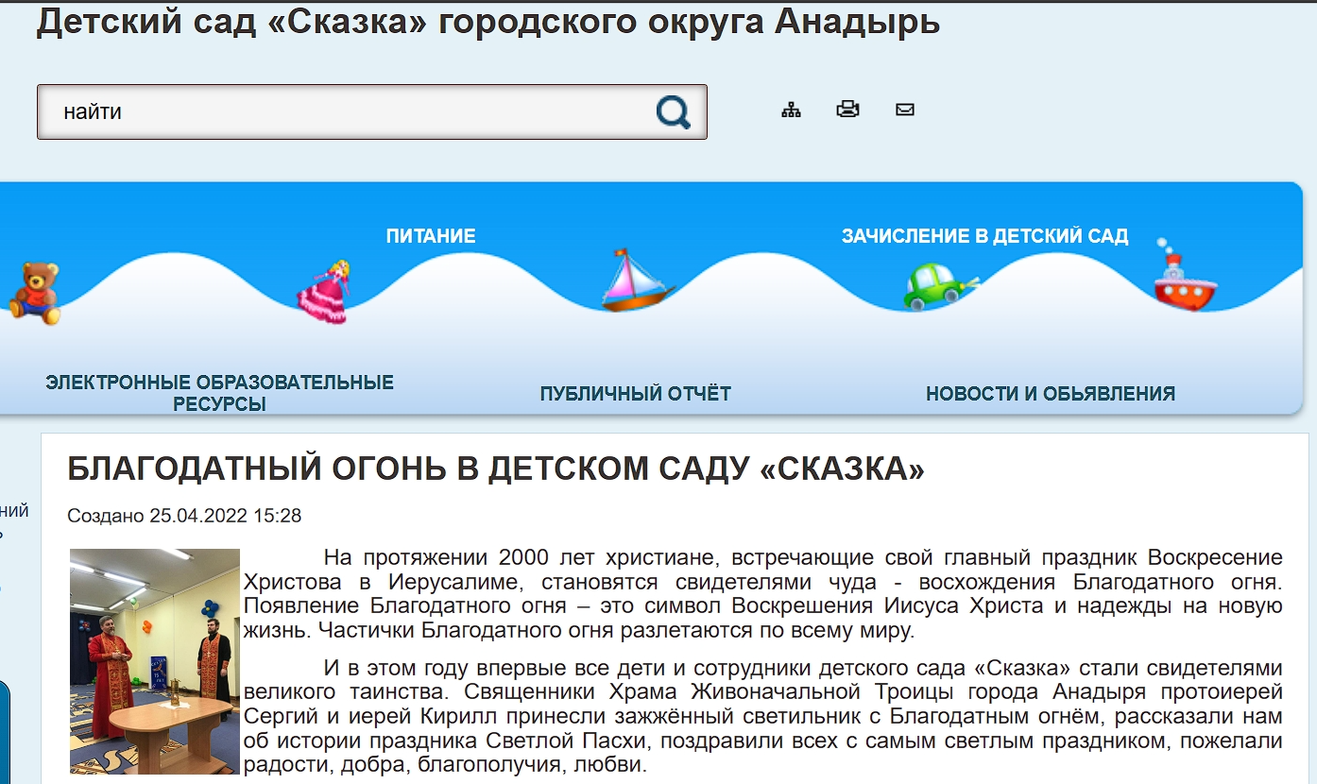The width and height of the screenshot is (1317, 784).
Task: Click the envelope contact icon
Action: [905, 110]
